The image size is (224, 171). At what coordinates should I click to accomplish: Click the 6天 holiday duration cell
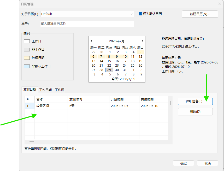tap(89, 106)
